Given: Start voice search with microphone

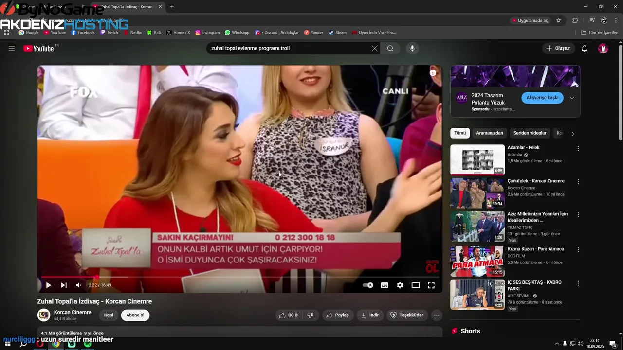Looking at the screenshot, I should 412,48.
